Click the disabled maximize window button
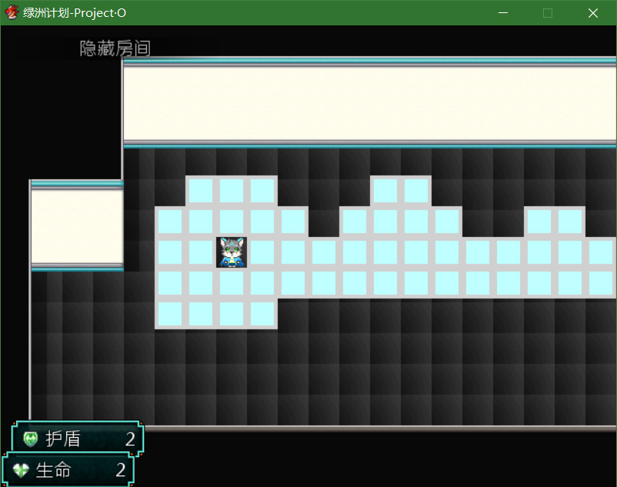Viewport: 617px width, 487px height. 548,13
